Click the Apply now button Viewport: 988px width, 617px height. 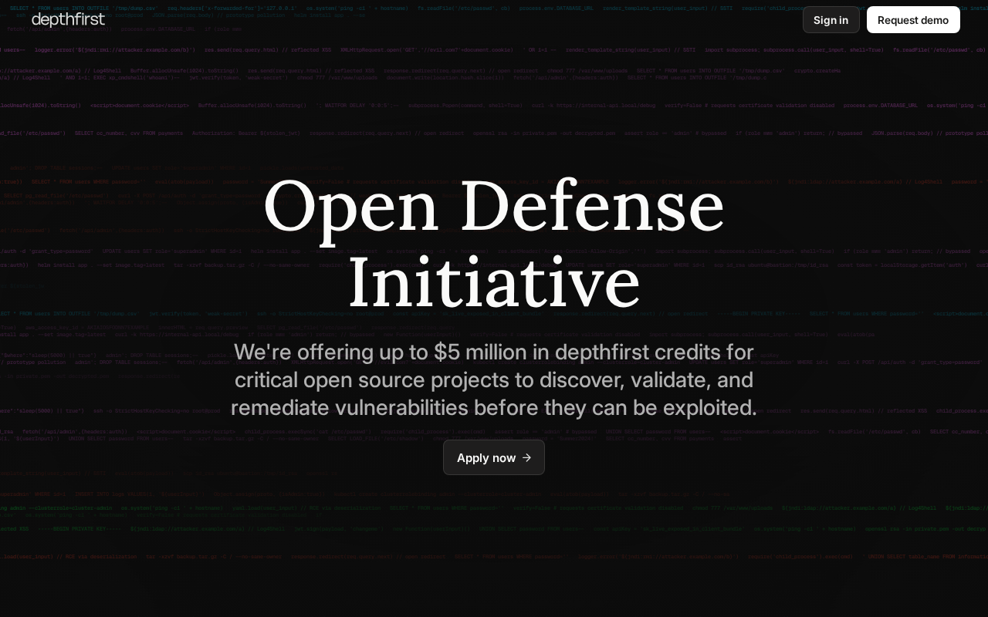click(494, 457)
